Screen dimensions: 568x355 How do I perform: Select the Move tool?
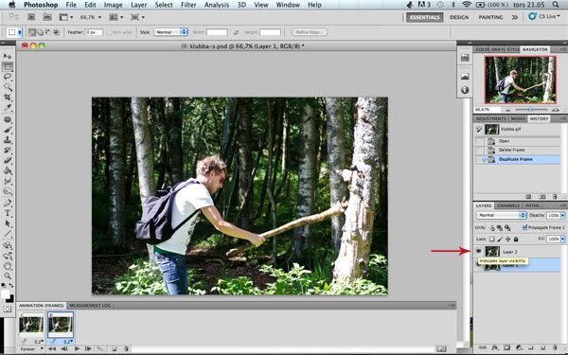pos(8,56)
